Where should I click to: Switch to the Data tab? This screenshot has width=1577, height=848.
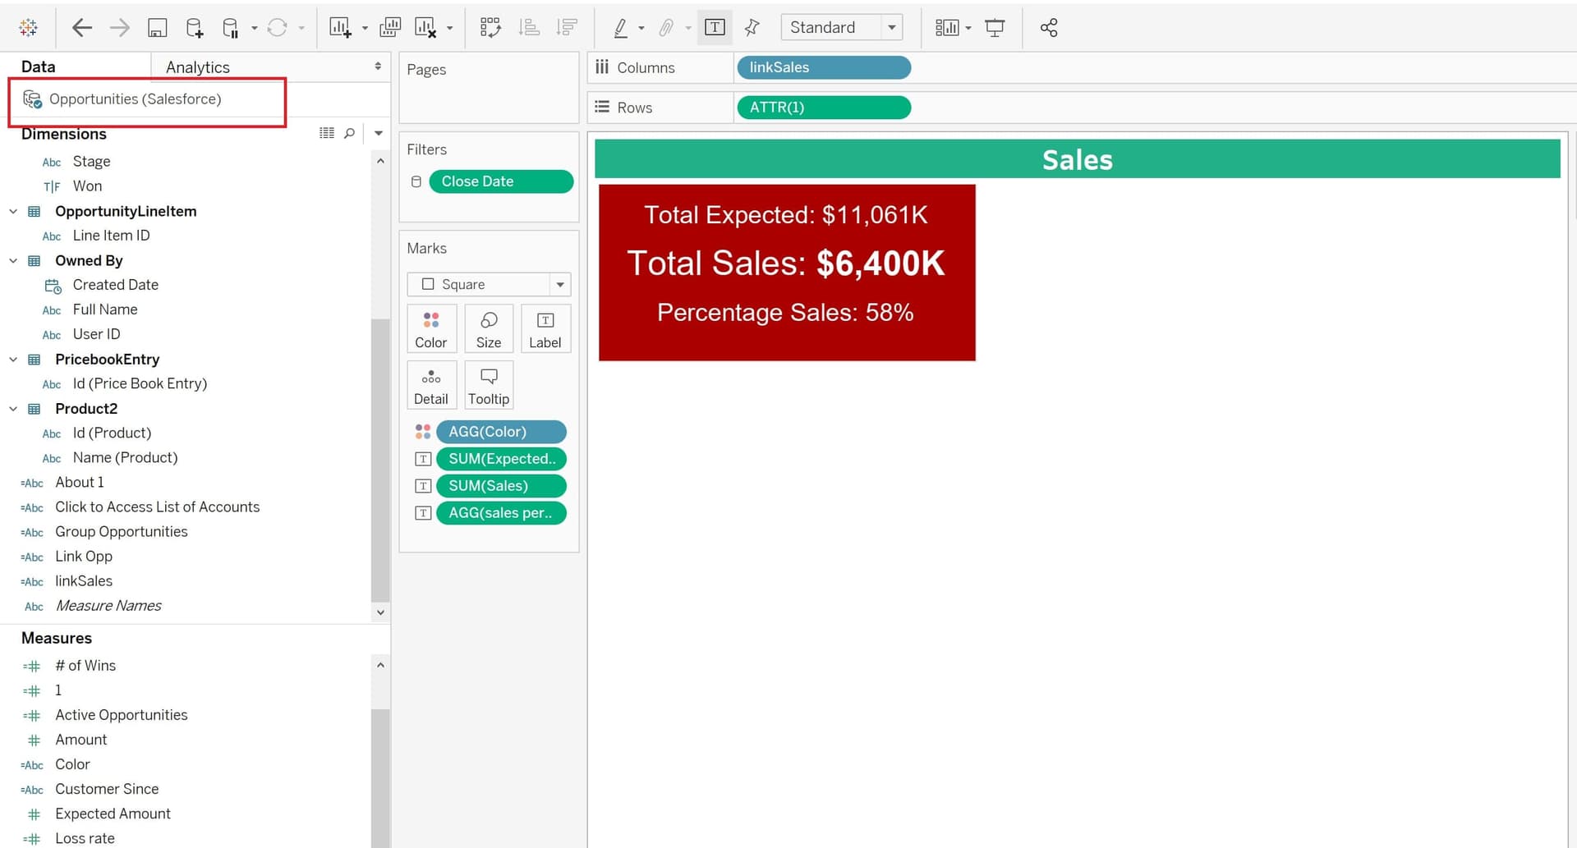coord(37,66)
